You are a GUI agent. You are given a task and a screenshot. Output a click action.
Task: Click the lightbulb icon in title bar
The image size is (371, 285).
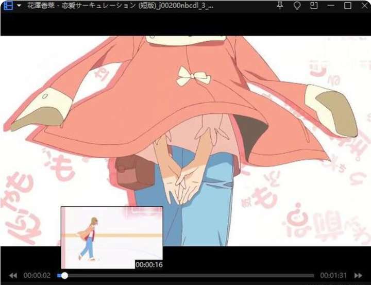297,6
